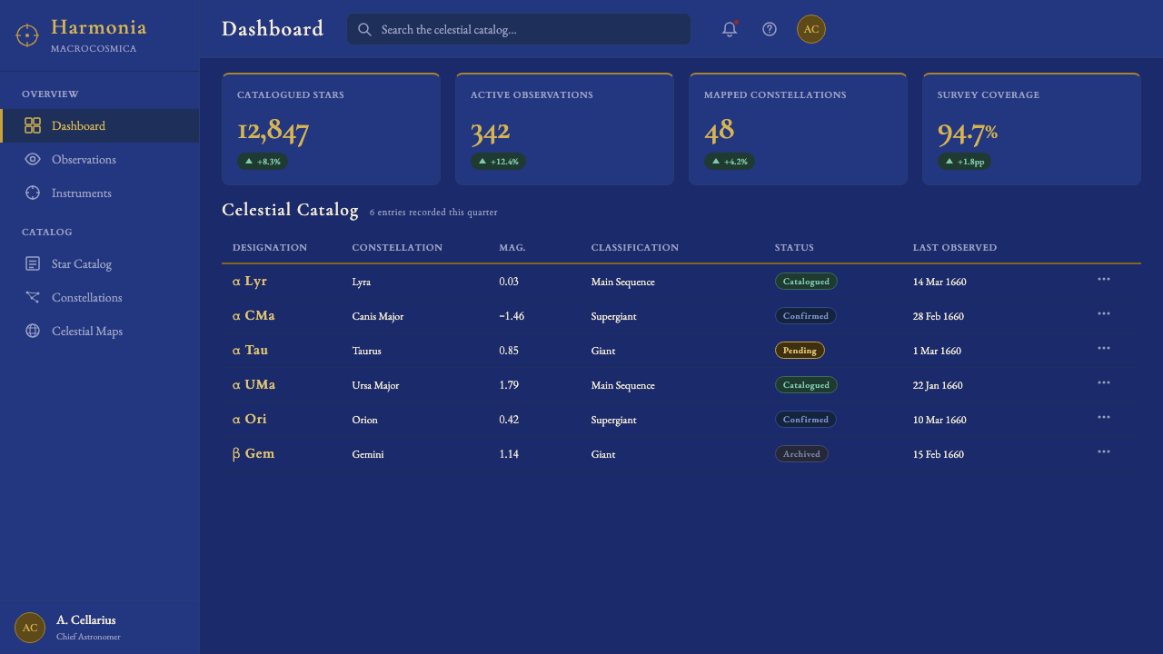
Task: Click the Mapped Constellations 48 card
Action: coord(798,129)
